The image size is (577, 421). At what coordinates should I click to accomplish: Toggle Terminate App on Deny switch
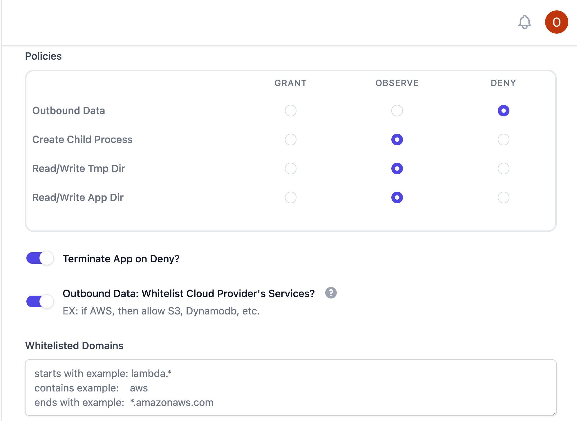click(x=40, y=258)
